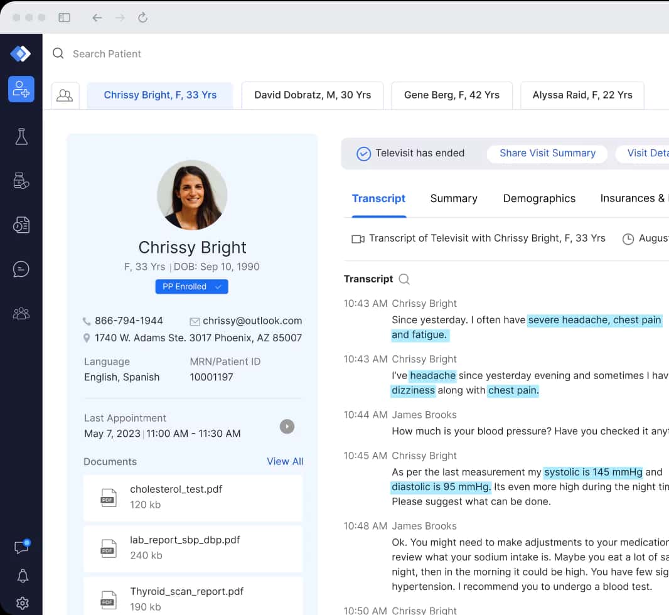Open the settings gear icon

point(22,603)
